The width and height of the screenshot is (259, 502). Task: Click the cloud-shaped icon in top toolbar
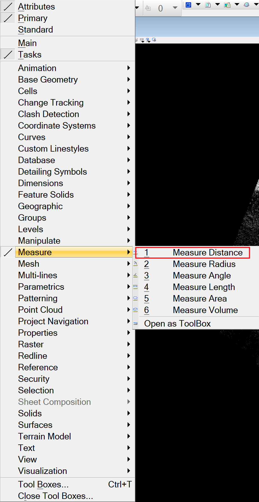click(246, 5)
